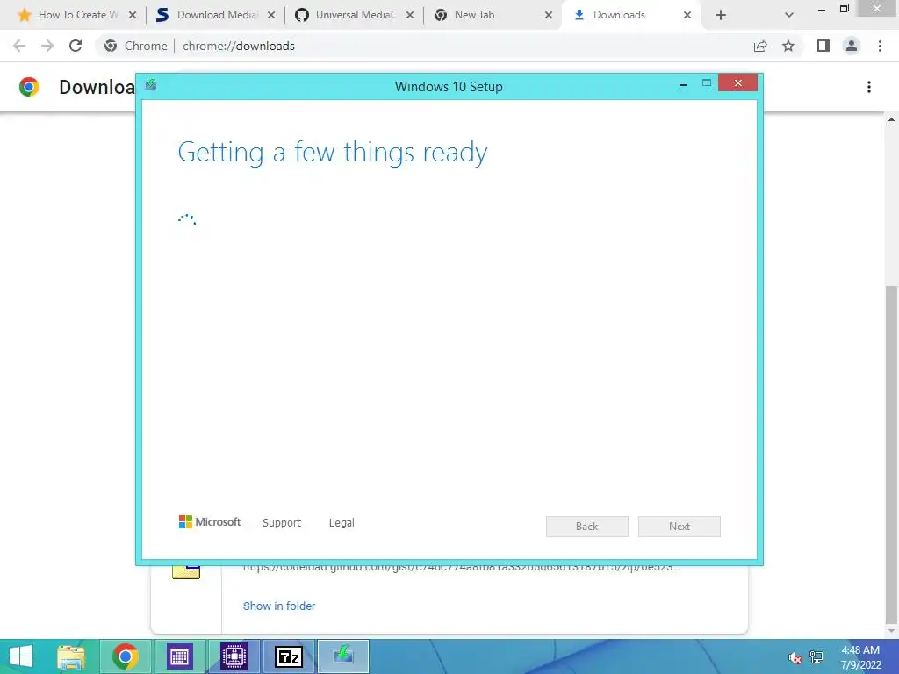The image size is (899, 674).
Task: Click the Microsoft logo in Setup
Action: pyautogui.click(x=210, y=521)
